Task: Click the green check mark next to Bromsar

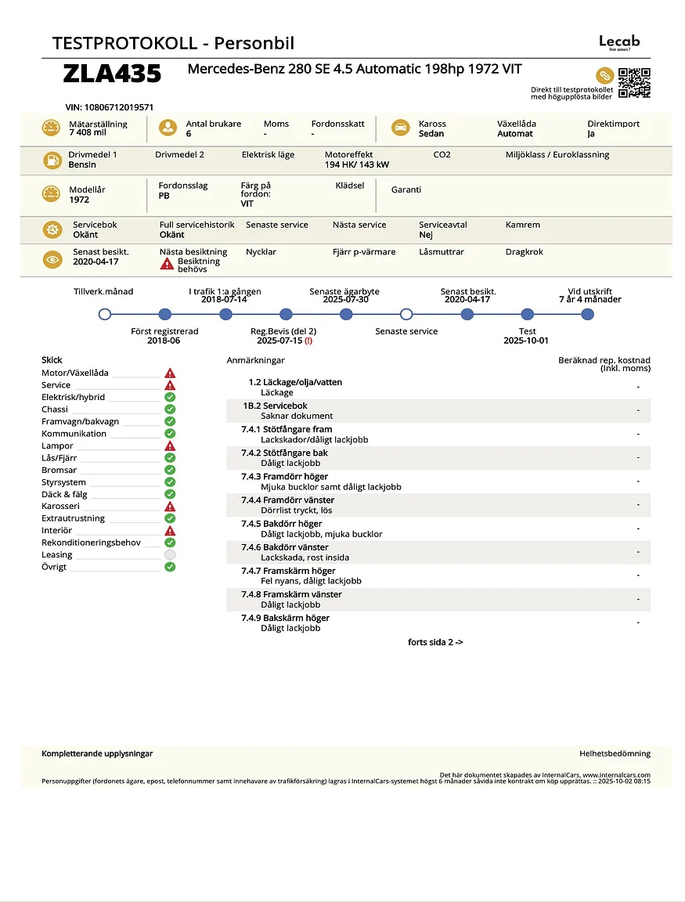Action: [x=170, y=470]
